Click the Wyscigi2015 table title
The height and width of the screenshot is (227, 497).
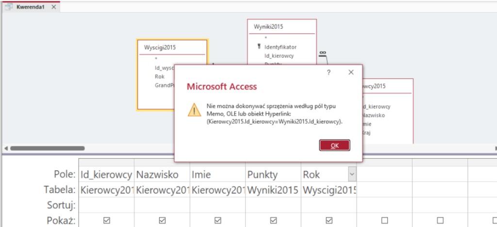[x=160, y=48]
